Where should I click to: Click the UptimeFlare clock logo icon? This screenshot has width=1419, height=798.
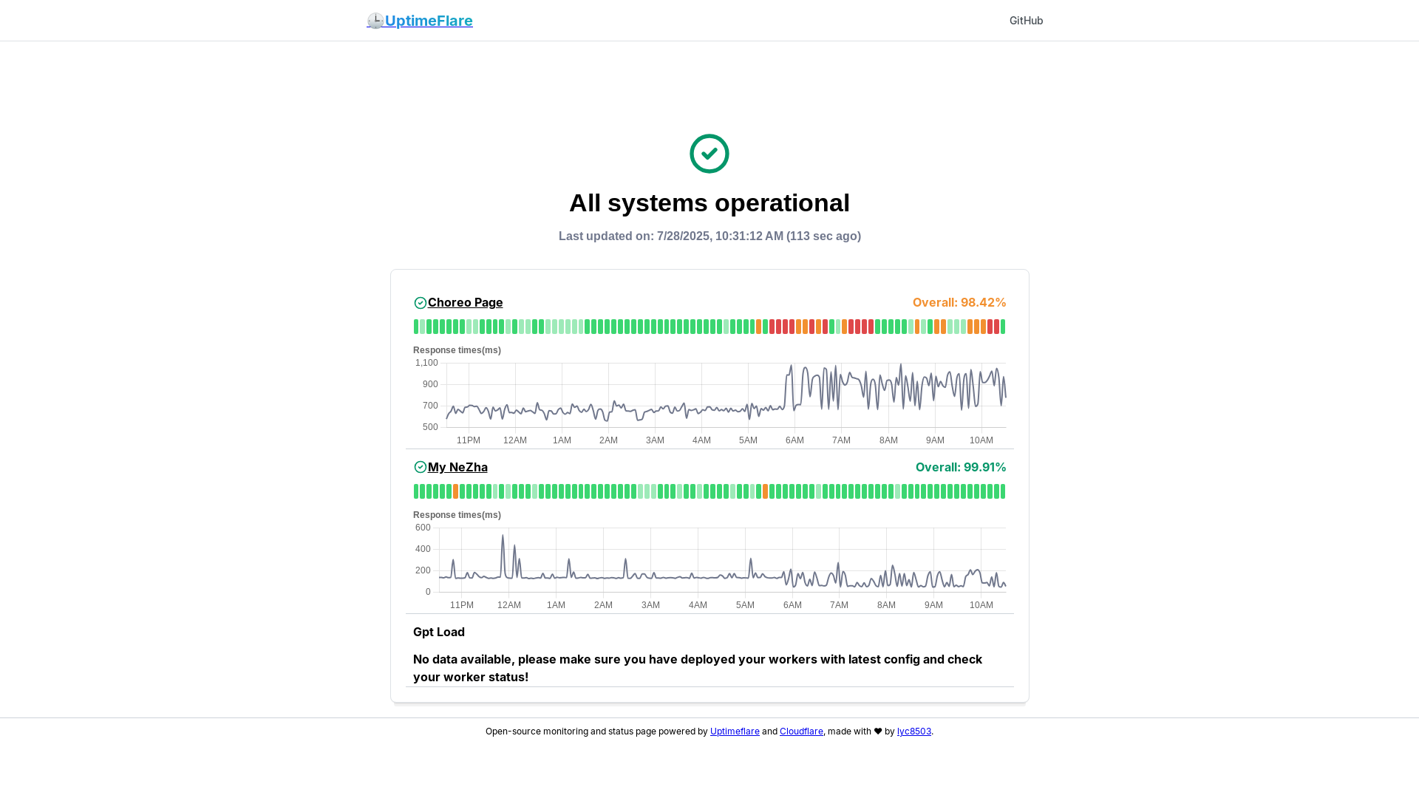coord(375,21)
